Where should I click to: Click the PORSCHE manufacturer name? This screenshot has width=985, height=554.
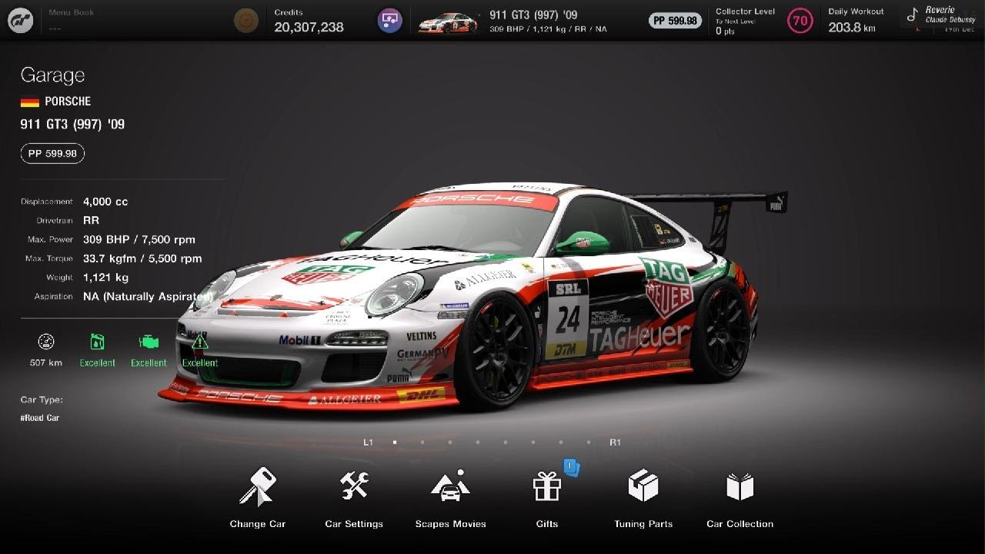coord(68,102)
